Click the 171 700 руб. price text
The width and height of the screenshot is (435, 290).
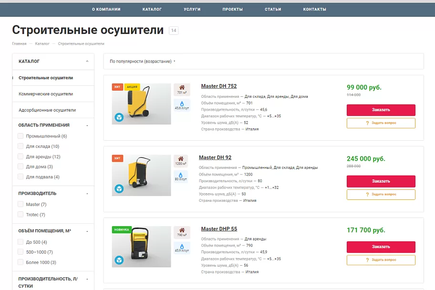[x=366, y=230]
